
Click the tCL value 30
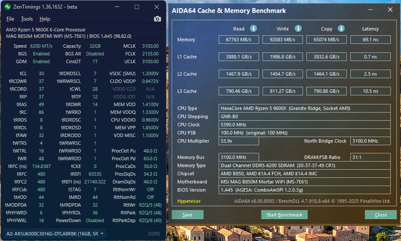[41, 73]
